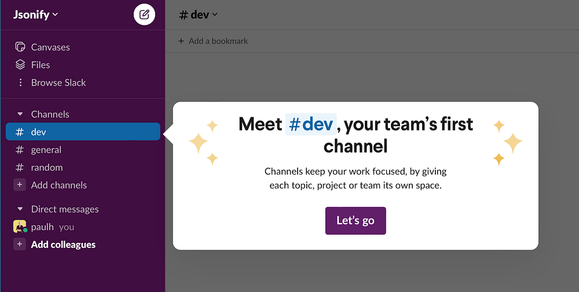Click the compose new message icon

(x=144, y=14)
